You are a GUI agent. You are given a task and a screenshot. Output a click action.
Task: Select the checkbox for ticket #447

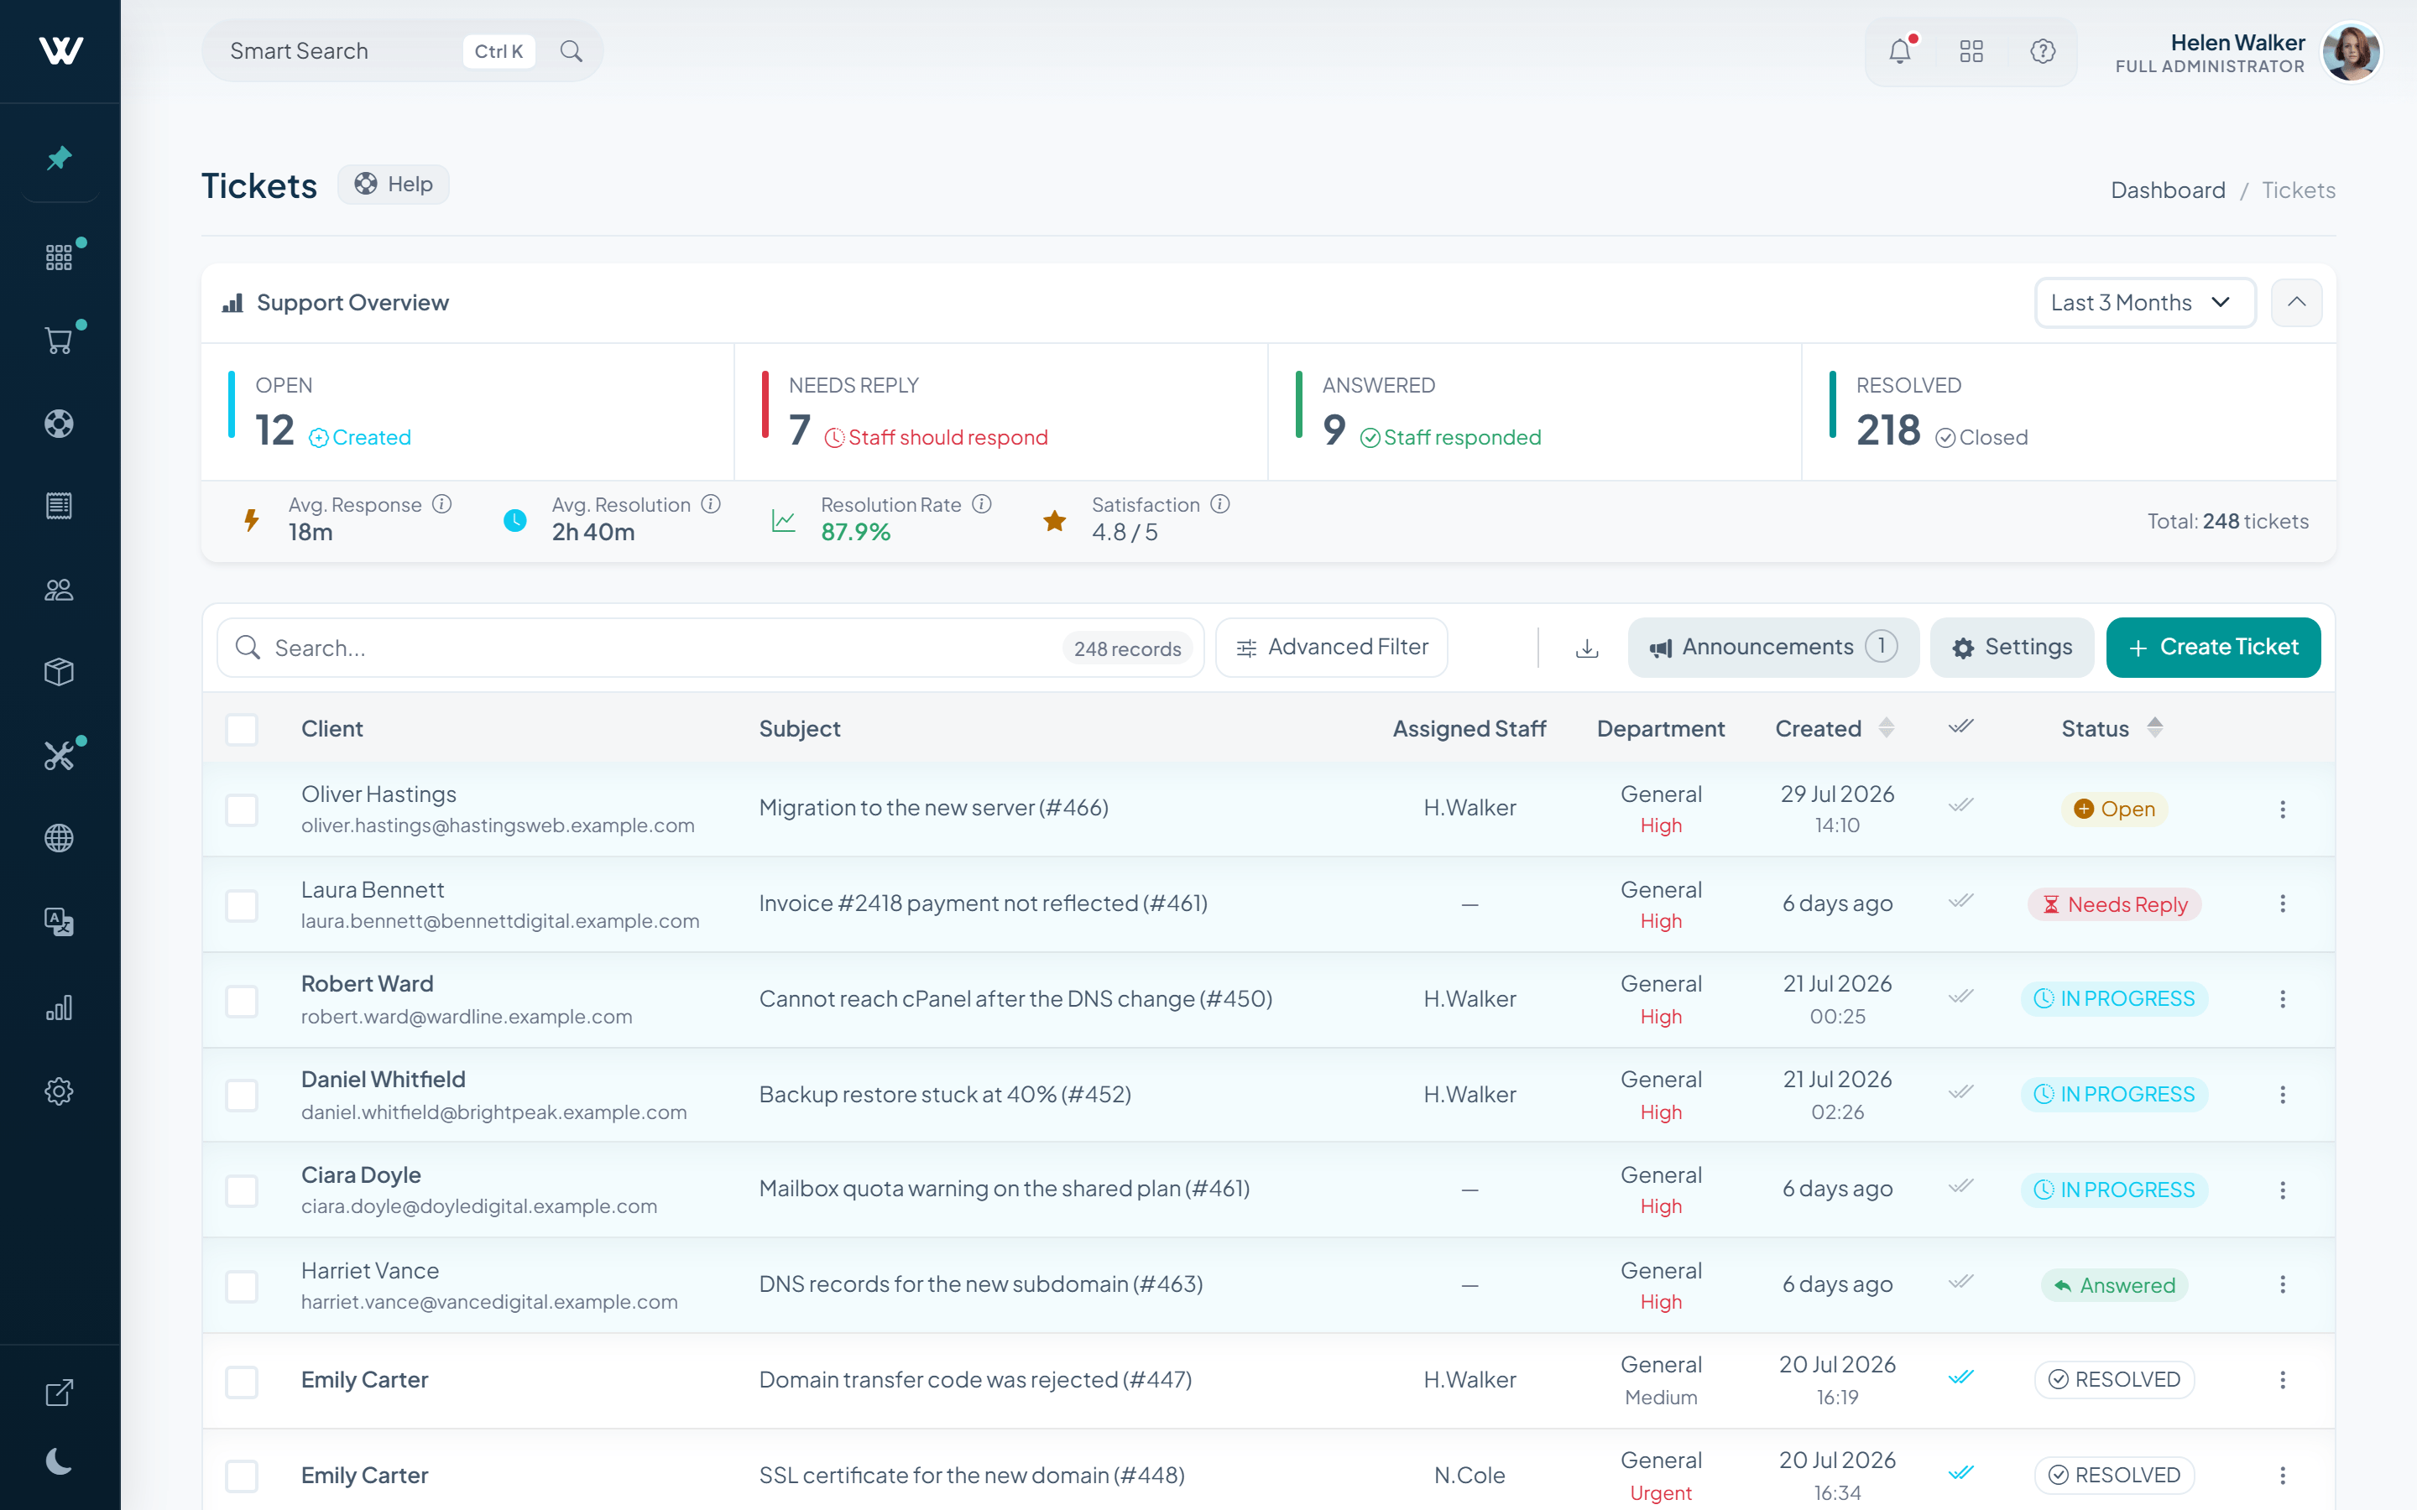click(x=242, y=1381)
